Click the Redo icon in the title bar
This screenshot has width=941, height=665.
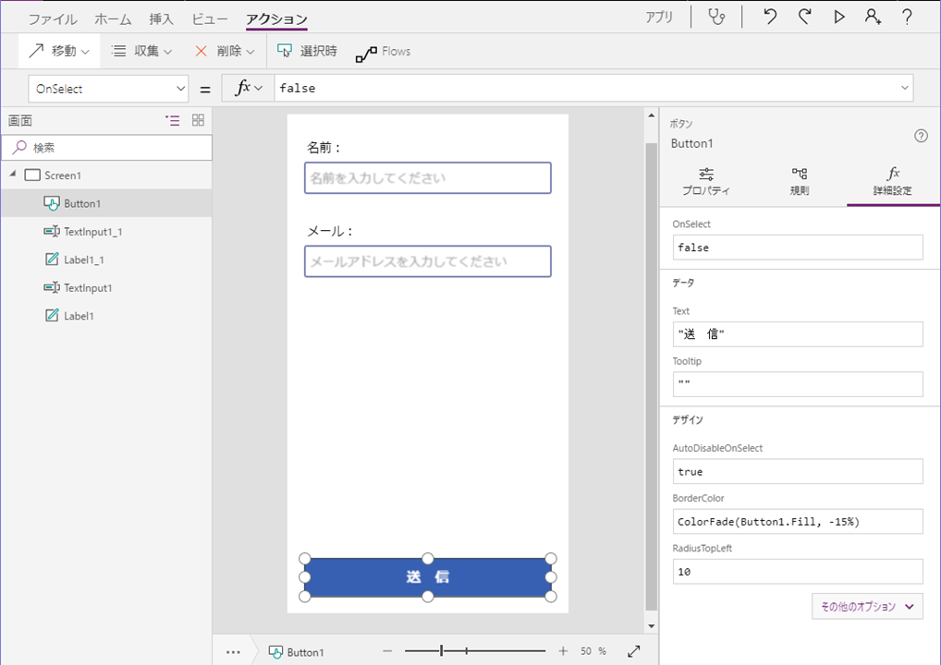pyautogui.click(x=803, y=17)
